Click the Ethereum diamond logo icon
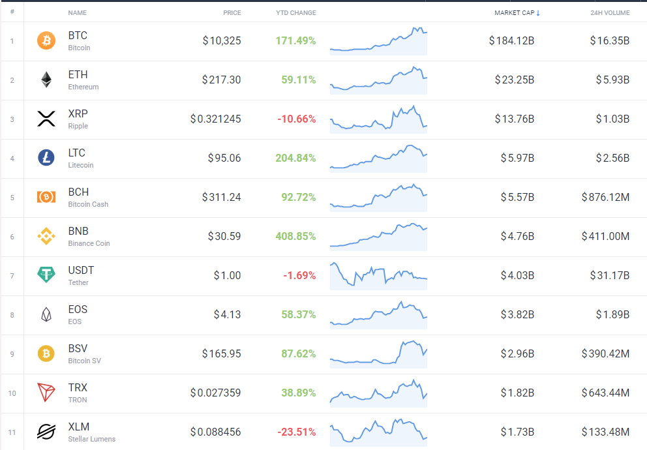The height and width of the screenshot is (450, 647). [x=46, y=80]
